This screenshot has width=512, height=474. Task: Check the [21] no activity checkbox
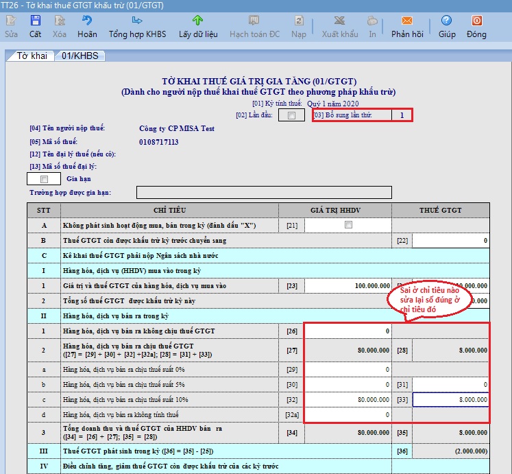pyautogui.click(x=348, y=224)
